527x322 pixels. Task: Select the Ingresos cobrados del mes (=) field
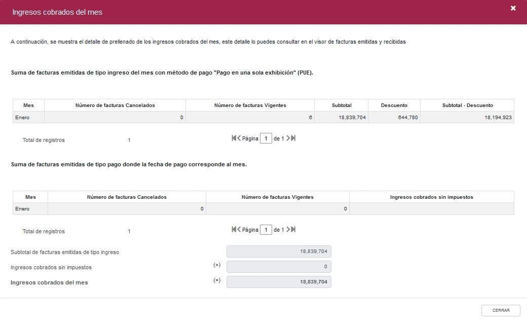tap(279, 281)
